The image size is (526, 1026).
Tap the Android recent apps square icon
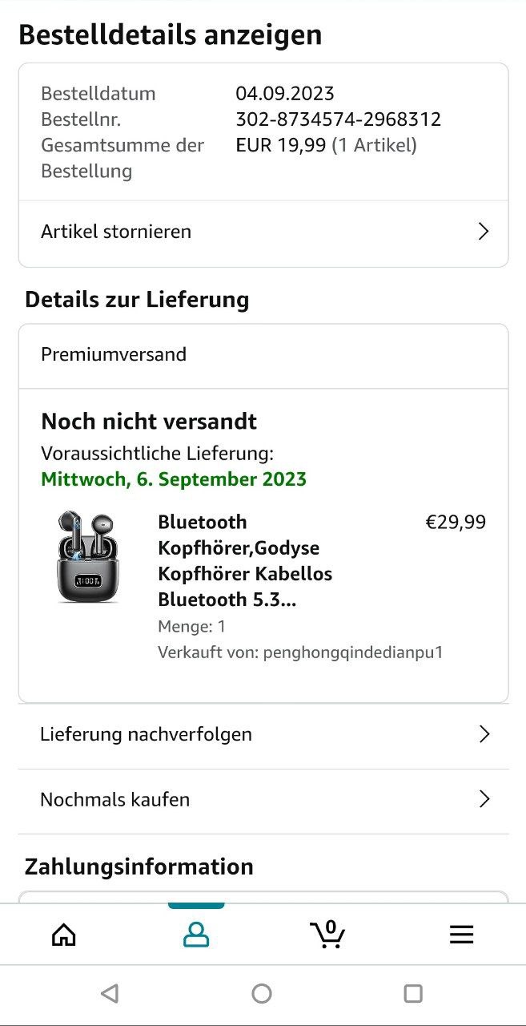[x=413, y=994]
